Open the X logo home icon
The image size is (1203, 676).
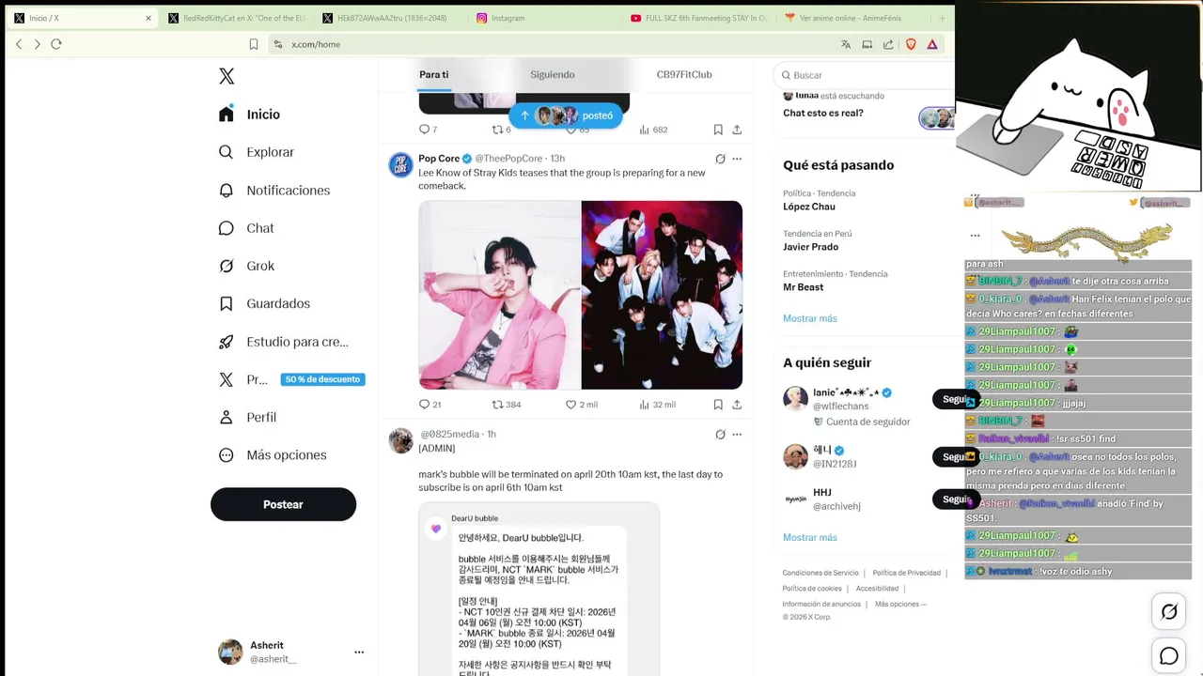[227, 76]
